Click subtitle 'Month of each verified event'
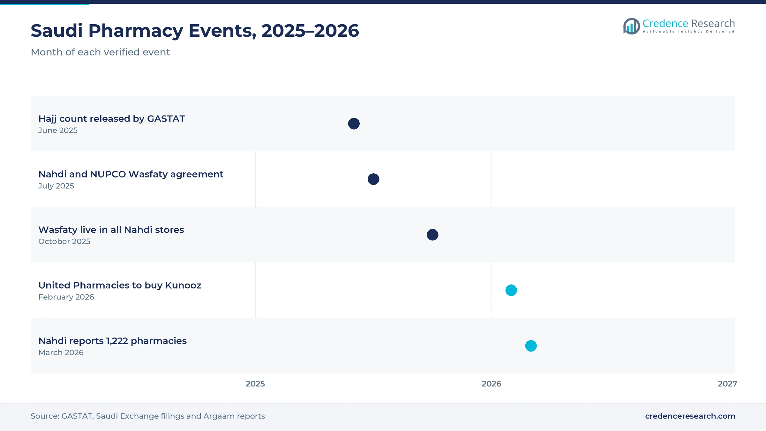766x431 pixels. pyautogui.click(x=100, y=52)
